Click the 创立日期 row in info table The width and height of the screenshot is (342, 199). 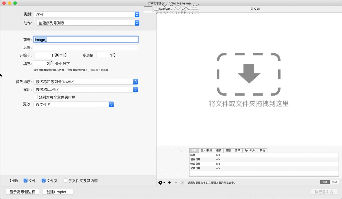coord(264,159)
